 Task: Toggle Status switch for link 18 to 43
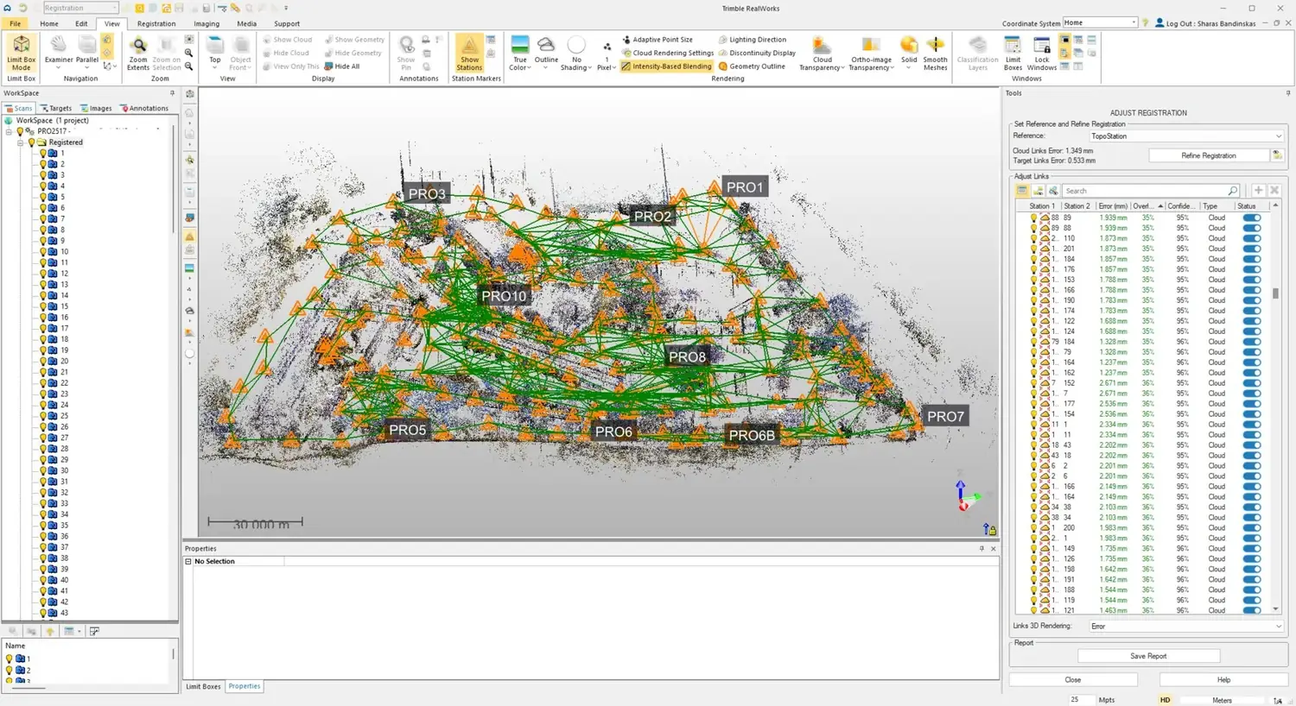point(1251,445)
